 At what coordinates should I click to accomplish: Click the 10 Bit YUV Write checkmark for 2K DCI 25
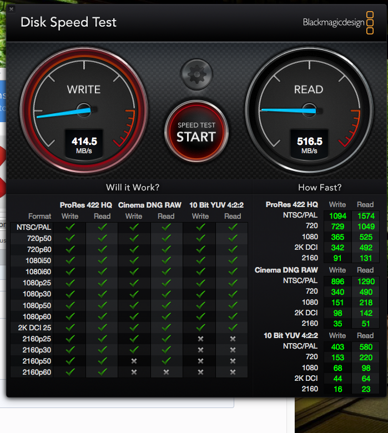pyautogui.click(x=200, y=328)
